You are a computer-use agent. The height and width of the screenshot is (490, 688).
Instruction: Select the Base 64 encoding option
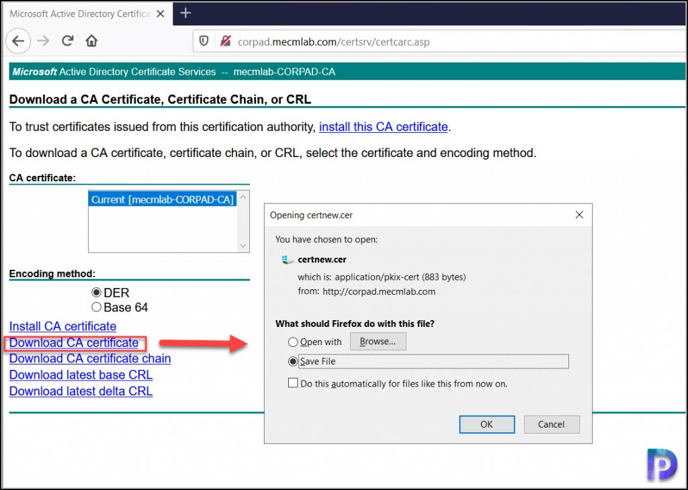pos(96,307)
